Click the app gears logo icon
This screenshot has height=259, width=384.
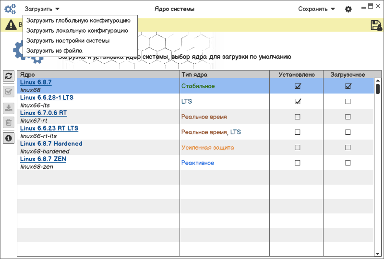(x=10, y=9)
